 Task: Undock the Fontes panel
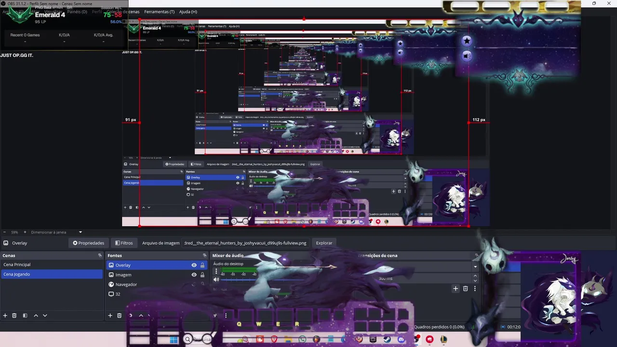pyautogui.click(x=204, y=255)
